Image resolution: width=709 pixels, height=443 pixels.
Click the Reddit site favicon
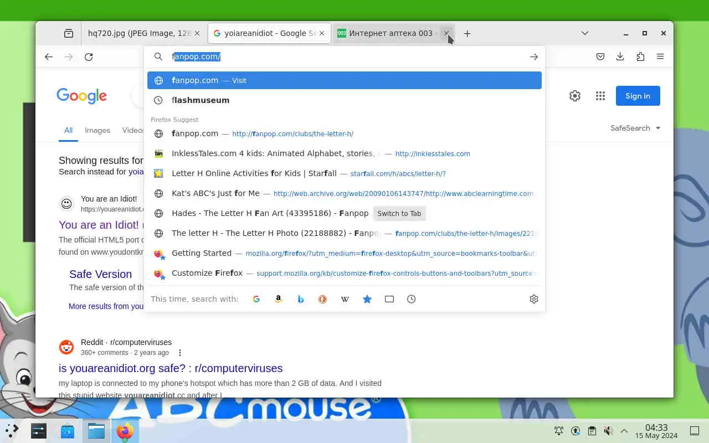tap(66, 347)
